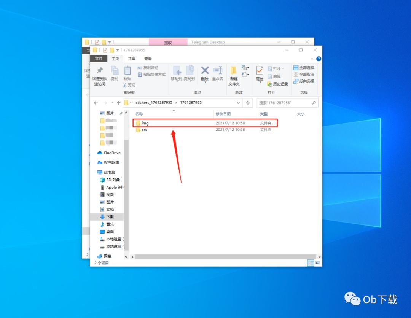Screen dimensions: 411x318
Task: Collapse the ribbon with the chevron
Action: click(x=312, y=59)
